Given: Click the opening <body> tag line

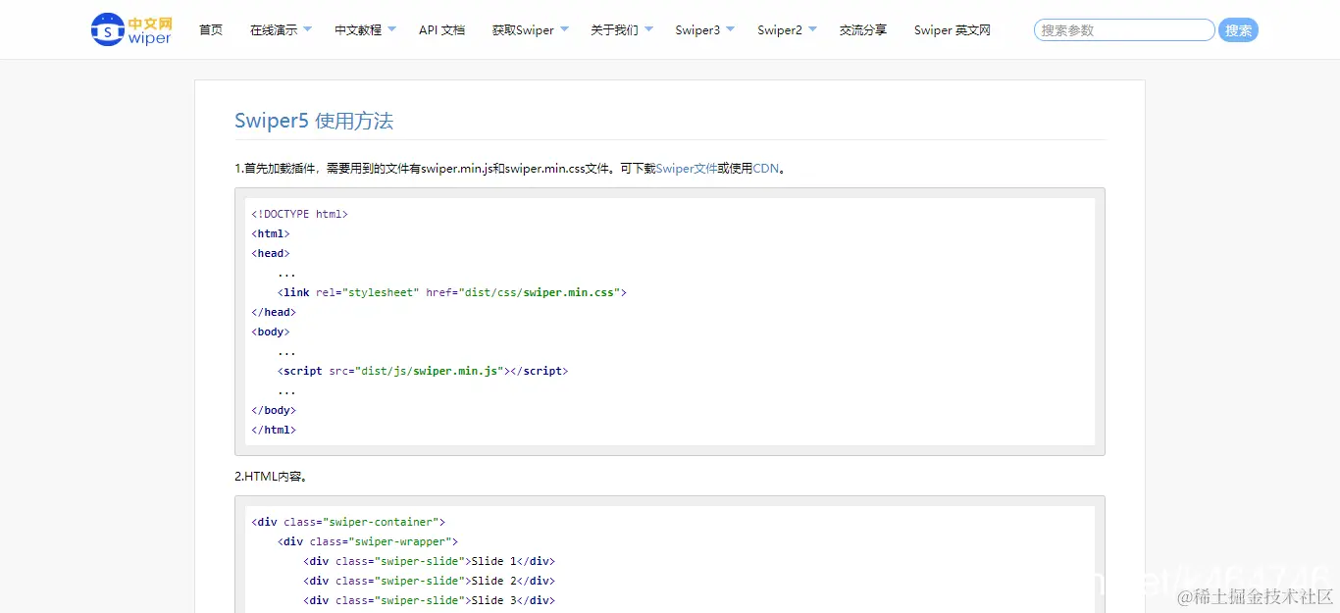Looking at the screenshot, I should (271, 332).
